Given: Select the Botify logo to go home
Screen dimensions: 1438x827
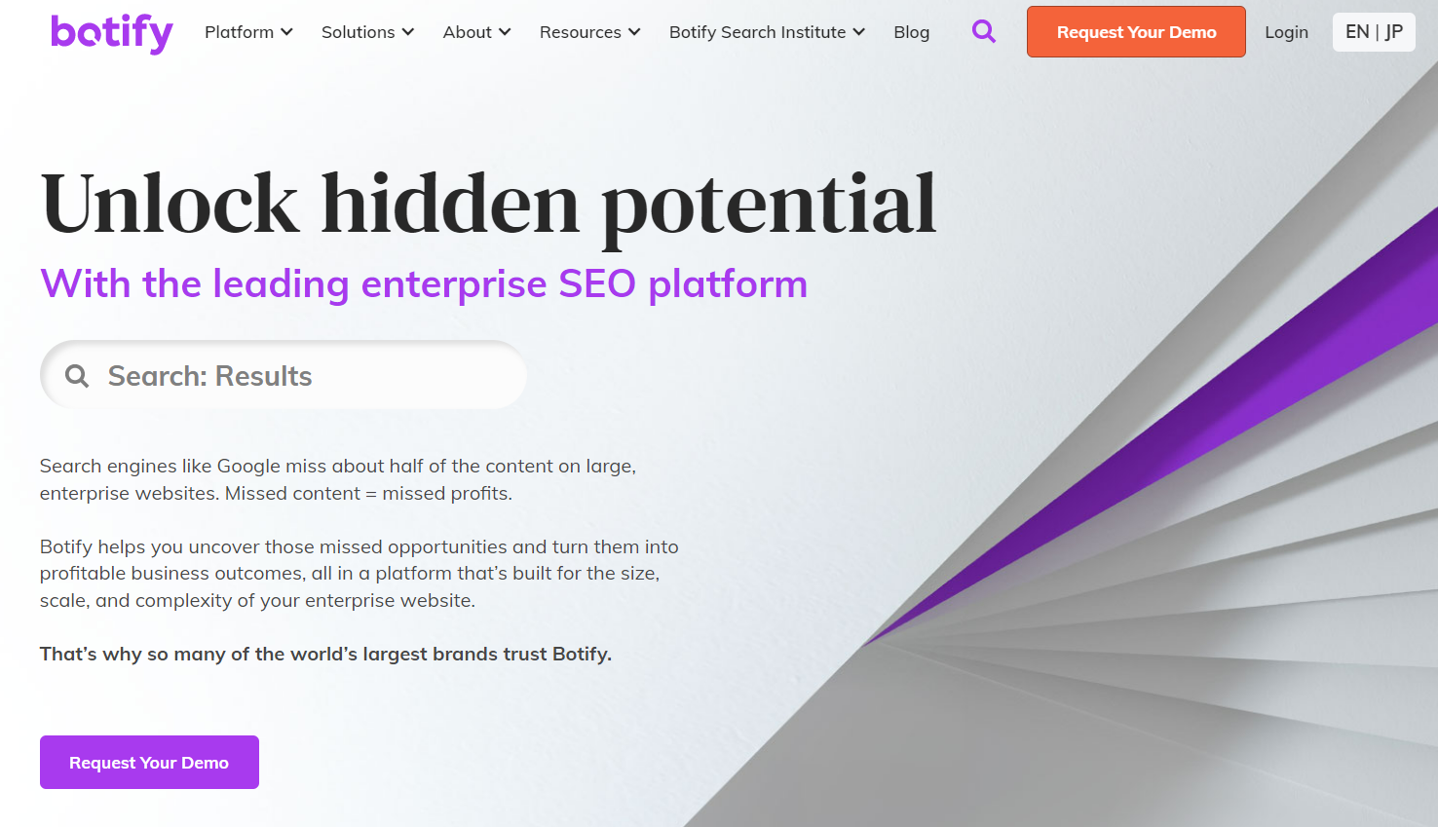Looking at the screenshot, I should click(x=110, y=32).
